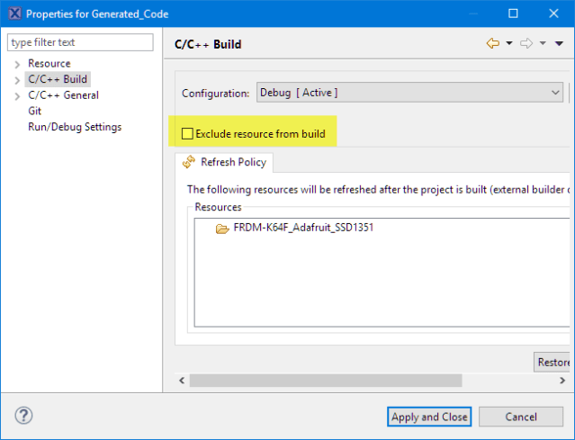Click the type filter text field
The height and width of the screenshot is (440, 575).
[81, 42]
